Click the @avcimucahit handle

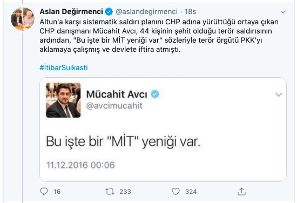point(114,106)
